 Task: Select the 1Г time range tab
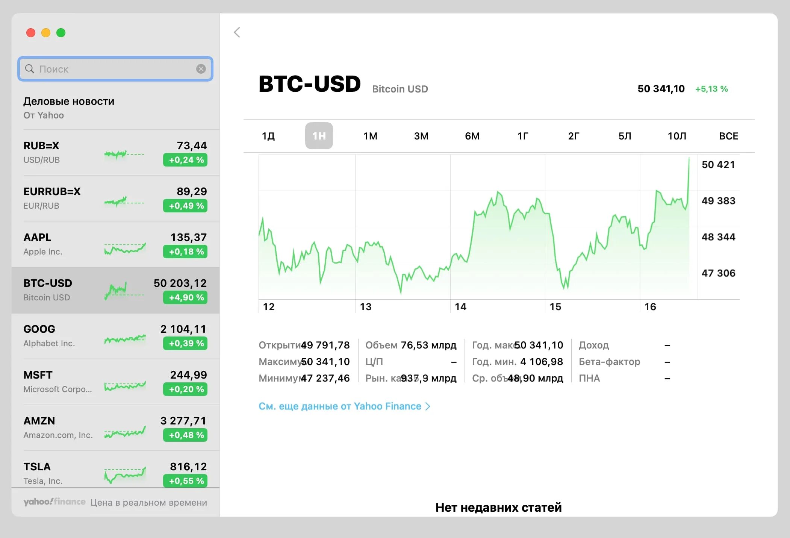pos(523,136)
